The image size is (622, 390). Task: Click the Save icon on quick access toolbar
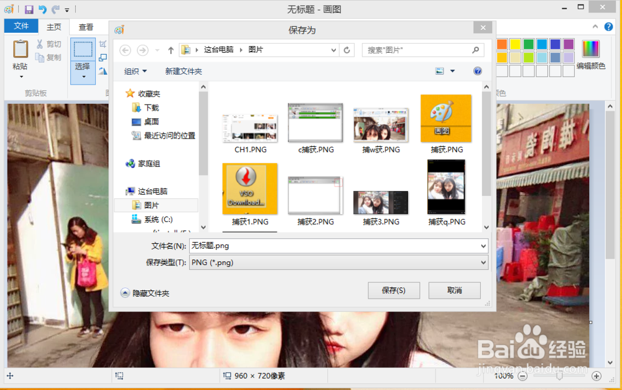(x=29, y=9)
